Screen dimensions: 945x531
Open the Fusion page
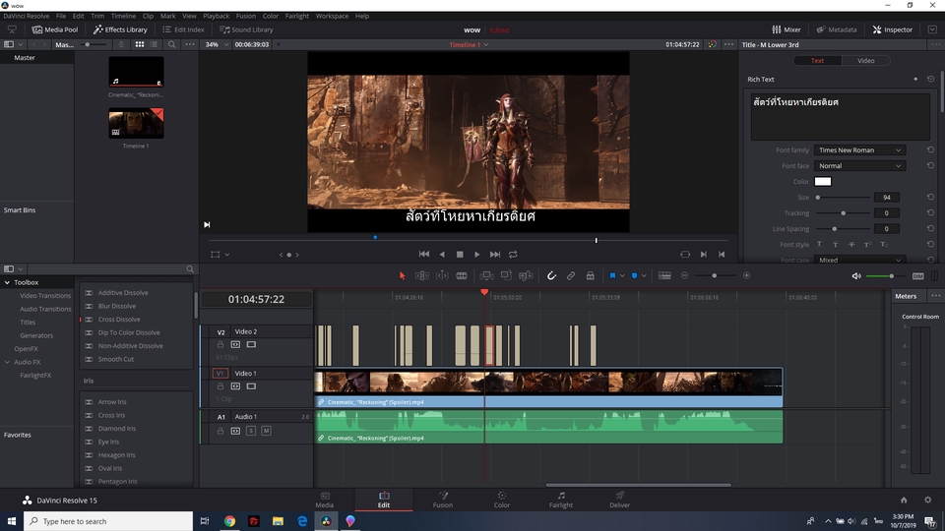pos(443,500)
